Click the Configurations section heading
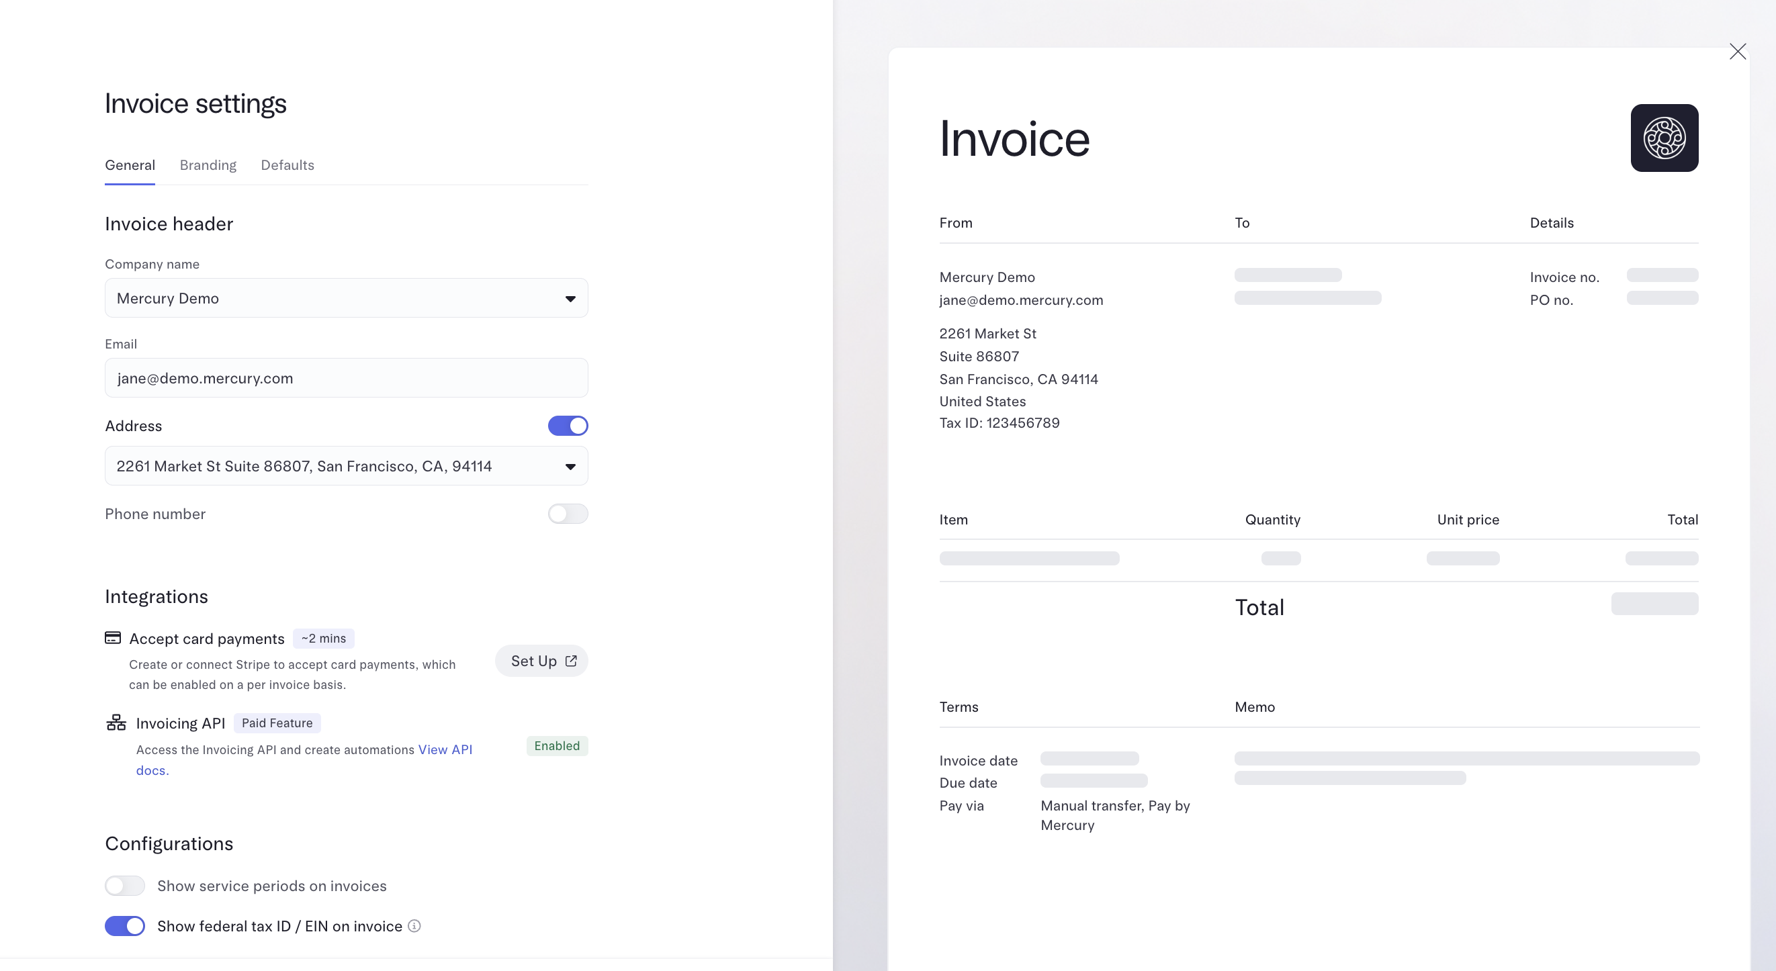Screen dimensions: 1776x971 coord(169,843)
